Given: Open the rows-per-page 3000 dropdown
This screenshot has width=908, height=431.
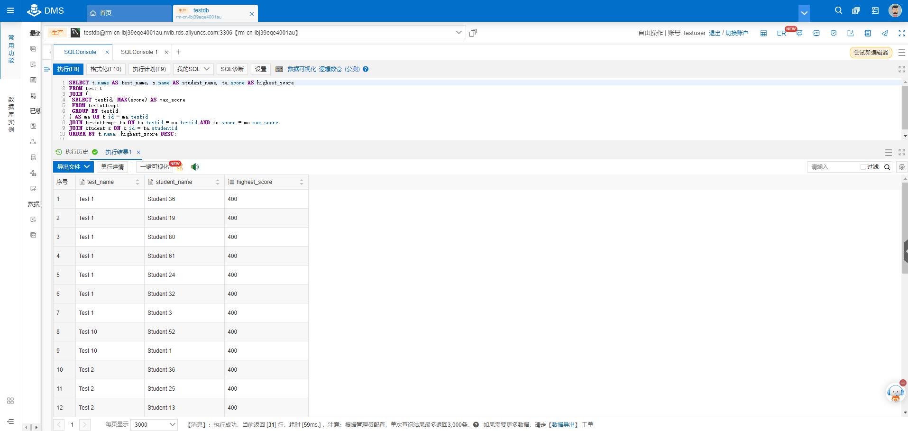Looking at the screenshot, I should click(x=155, y=424).
